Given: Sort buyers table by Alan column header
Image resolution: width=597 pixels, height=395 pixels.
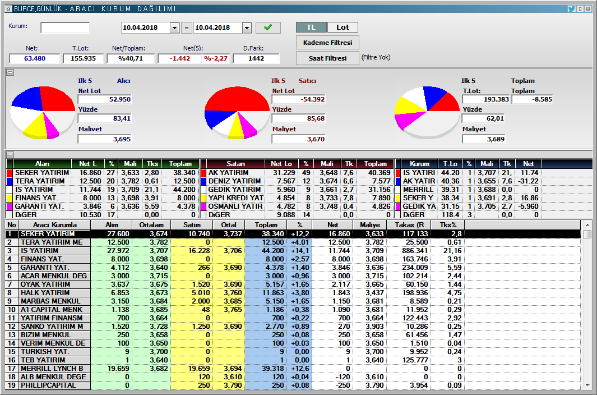Looking at the screenshot, I should (42, 164).
